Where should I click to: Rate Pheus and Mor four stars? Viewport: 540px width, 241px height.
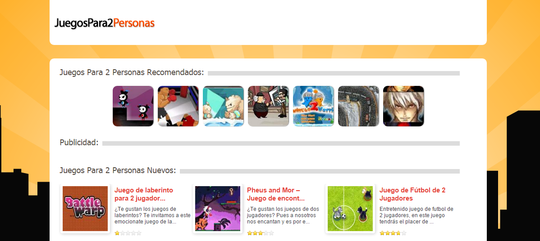click(266, 233)
